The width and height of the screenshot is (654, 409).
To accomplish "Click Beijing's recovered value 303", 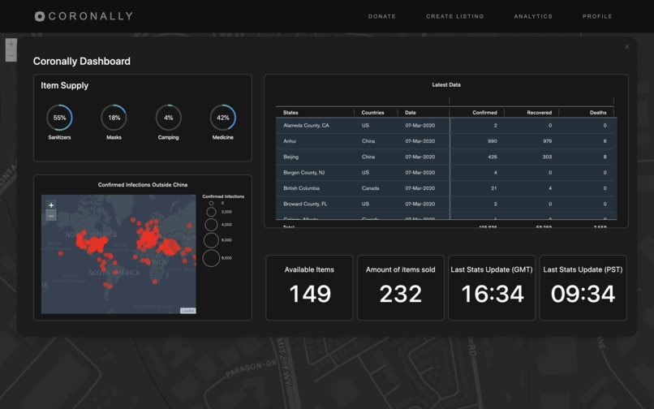I will tap(547, 157).
